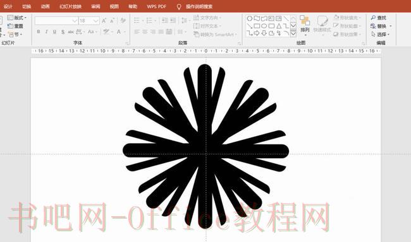Open the 选择 select menu button
The height and width of the screenshot is (242, 411).
click(381, 34)
